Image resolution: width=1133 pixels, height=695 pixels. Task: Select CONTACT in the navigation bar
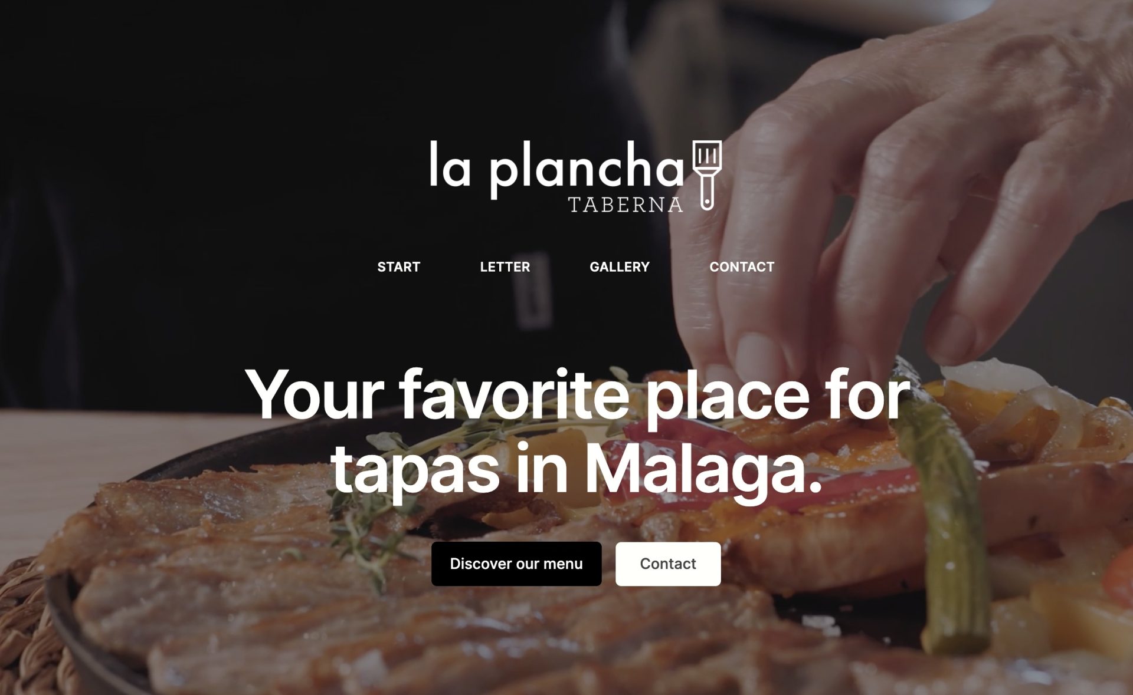click(742, 267)
